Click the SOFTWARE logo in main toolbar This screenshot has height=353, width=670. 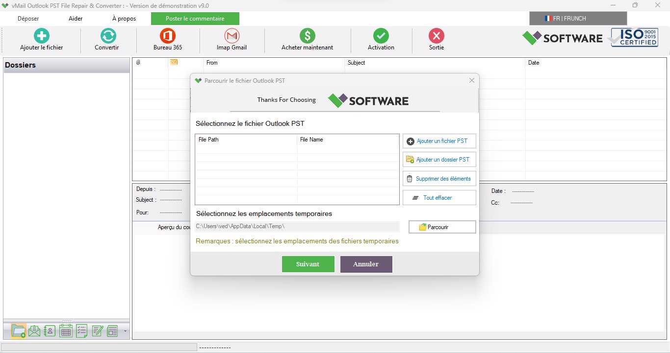pos(562,38)
